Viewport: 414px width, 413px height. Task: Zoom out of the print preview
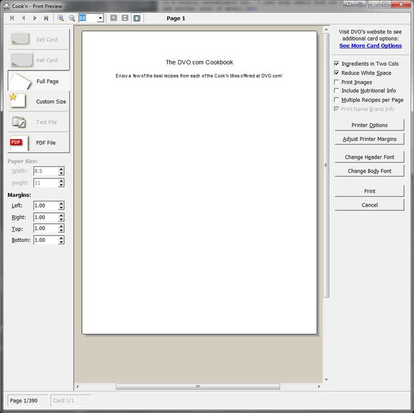coord(72,18)
